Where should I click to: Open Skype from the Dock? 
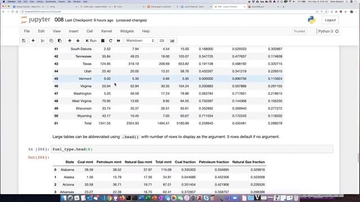pos(206,198)
